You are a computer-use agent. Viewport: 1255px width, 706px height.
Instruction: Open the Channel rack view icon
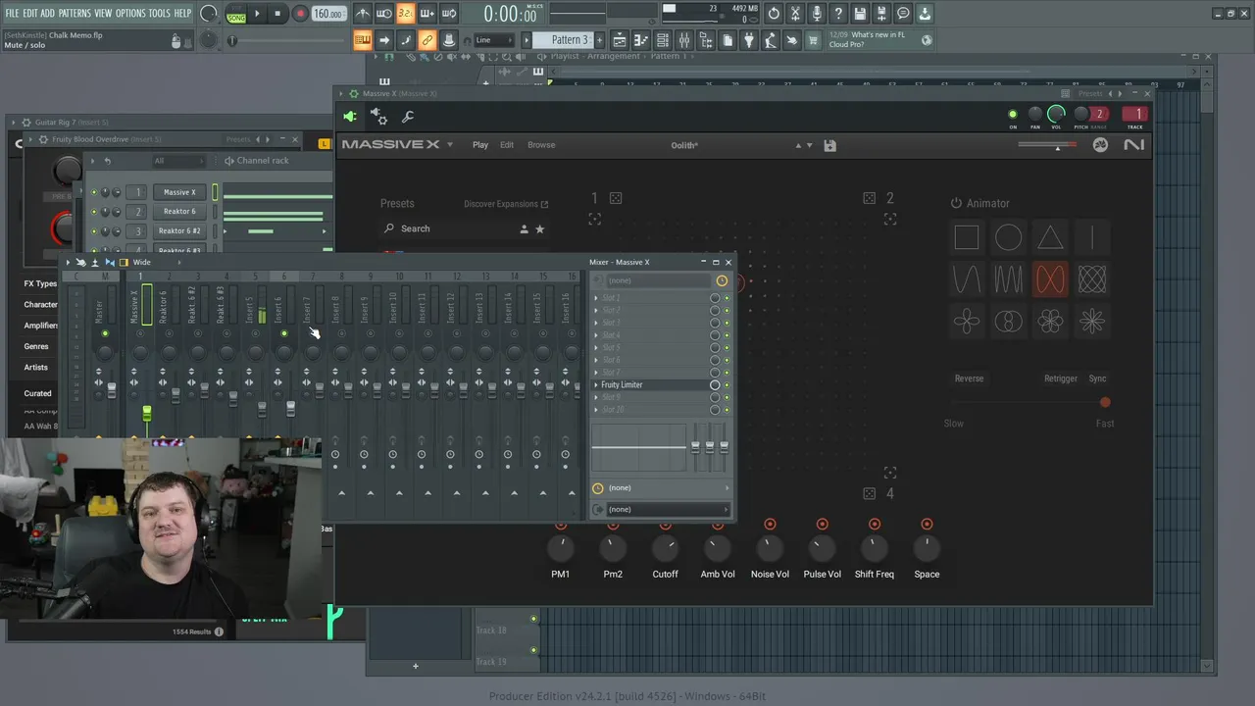(663, 40)
